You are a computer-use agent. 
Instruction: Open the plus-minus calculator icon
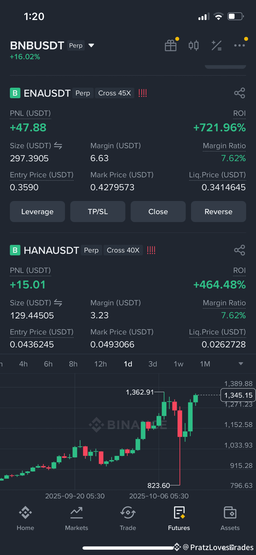[216, 46]
